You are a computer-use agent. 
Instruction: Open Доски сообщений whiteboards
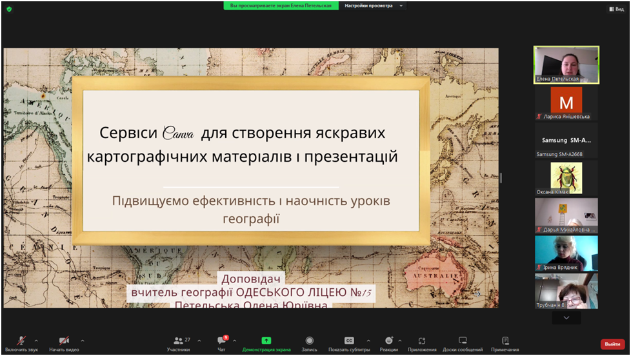463,341
